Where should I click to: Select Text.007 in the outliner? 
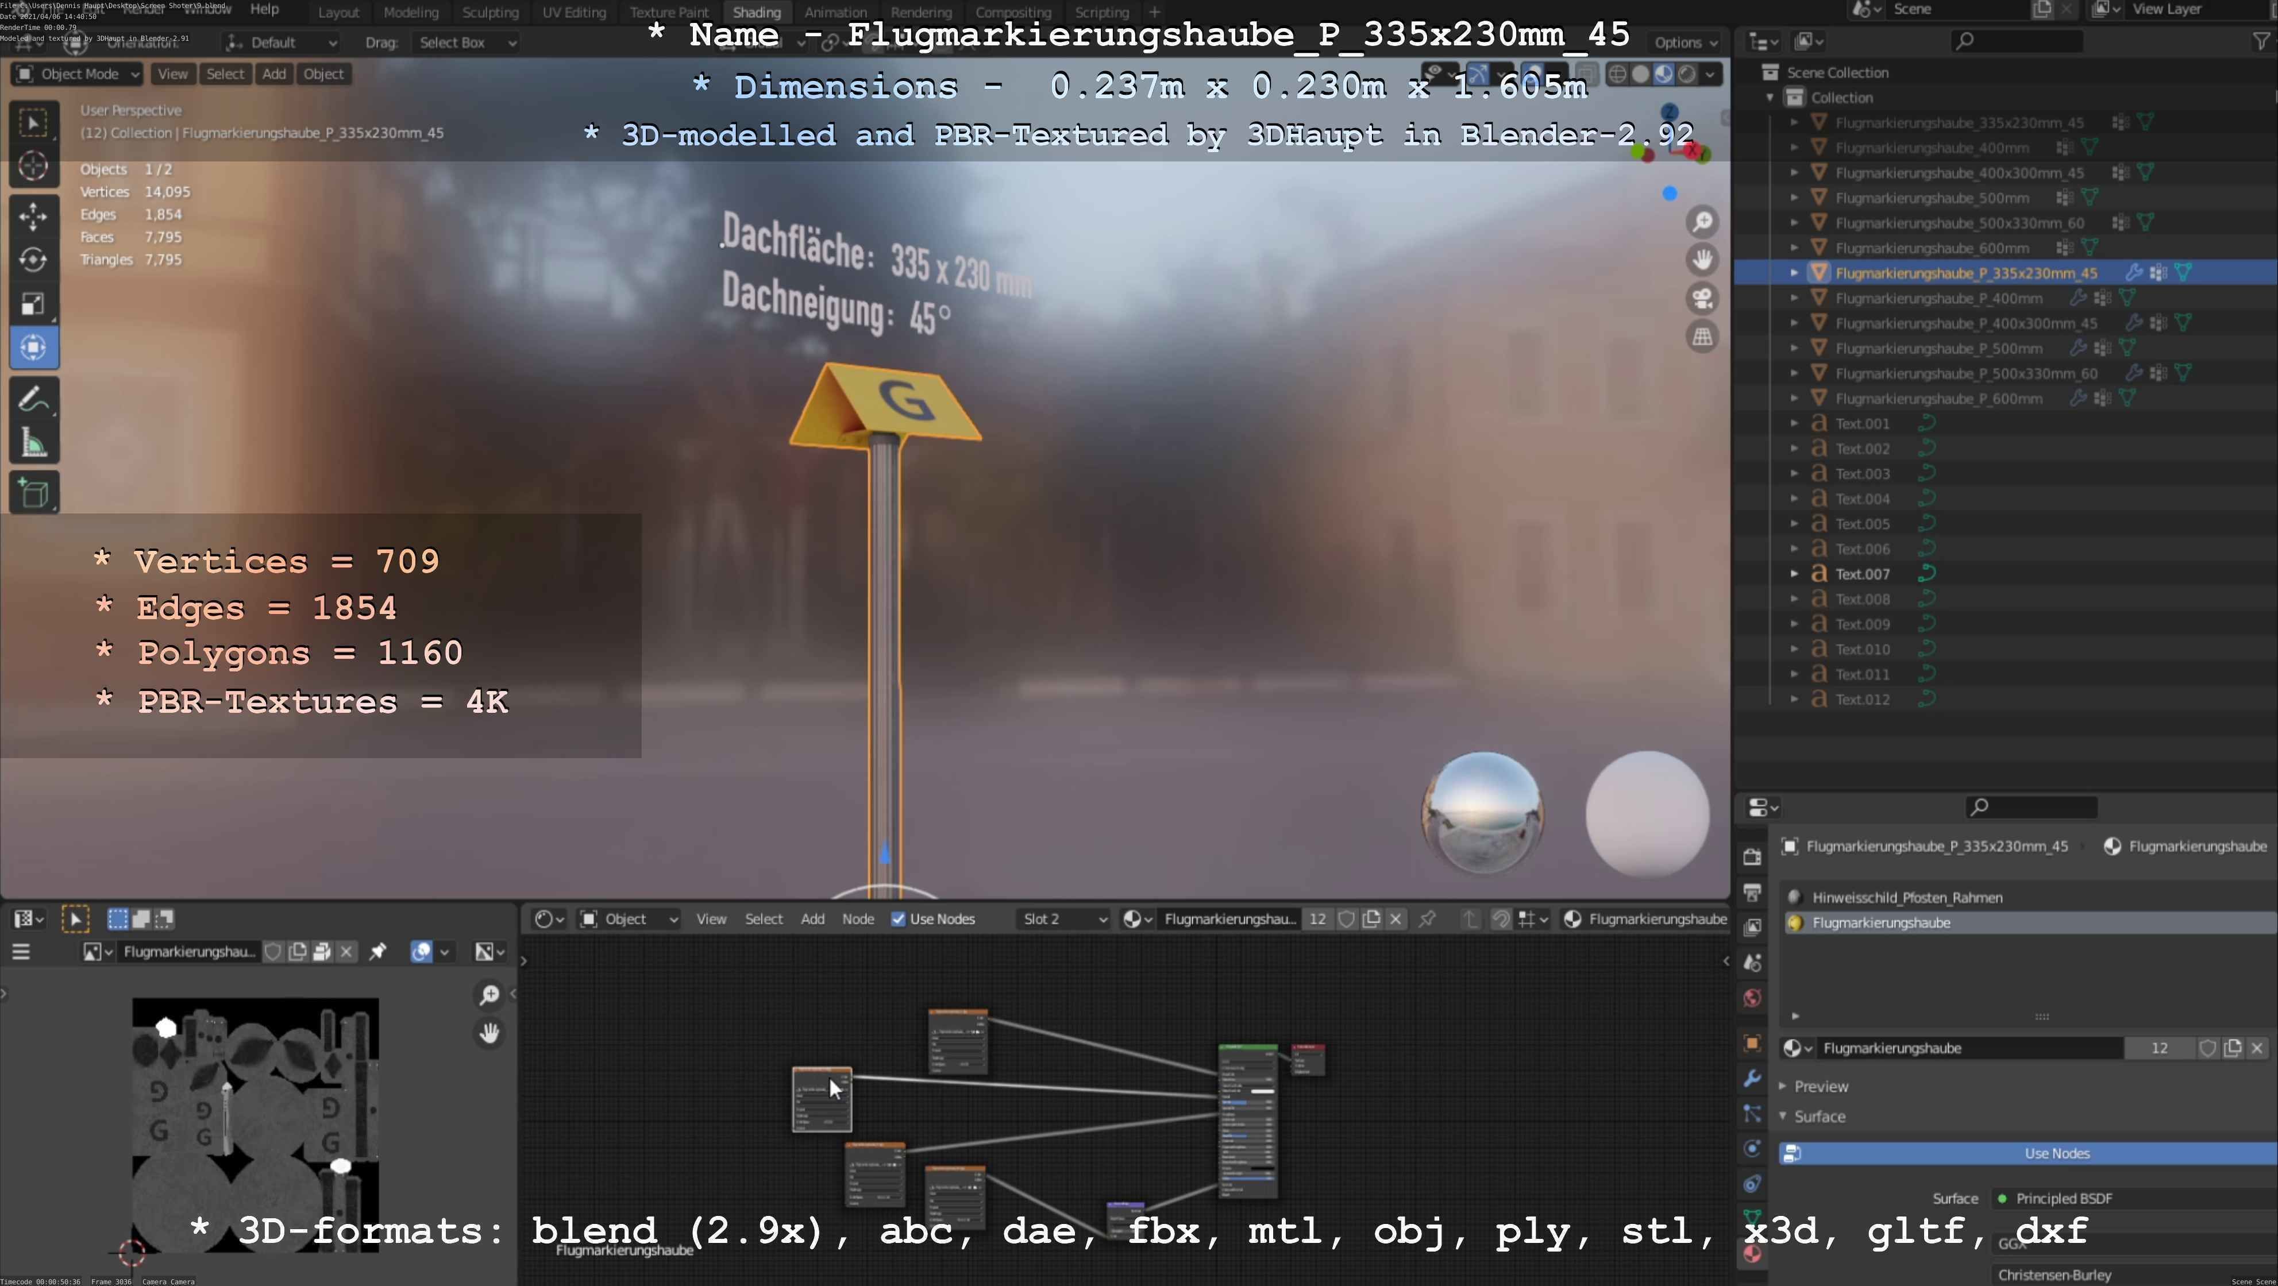pos(1863,574)
